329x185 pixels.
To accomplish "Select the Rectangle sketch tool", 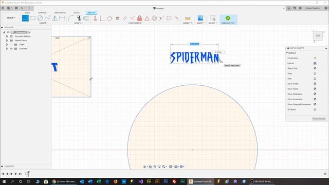I will click(32, 18).
